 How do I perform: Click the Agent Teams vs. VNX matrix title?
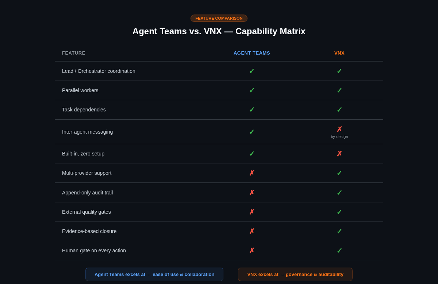tap(219, 31)
